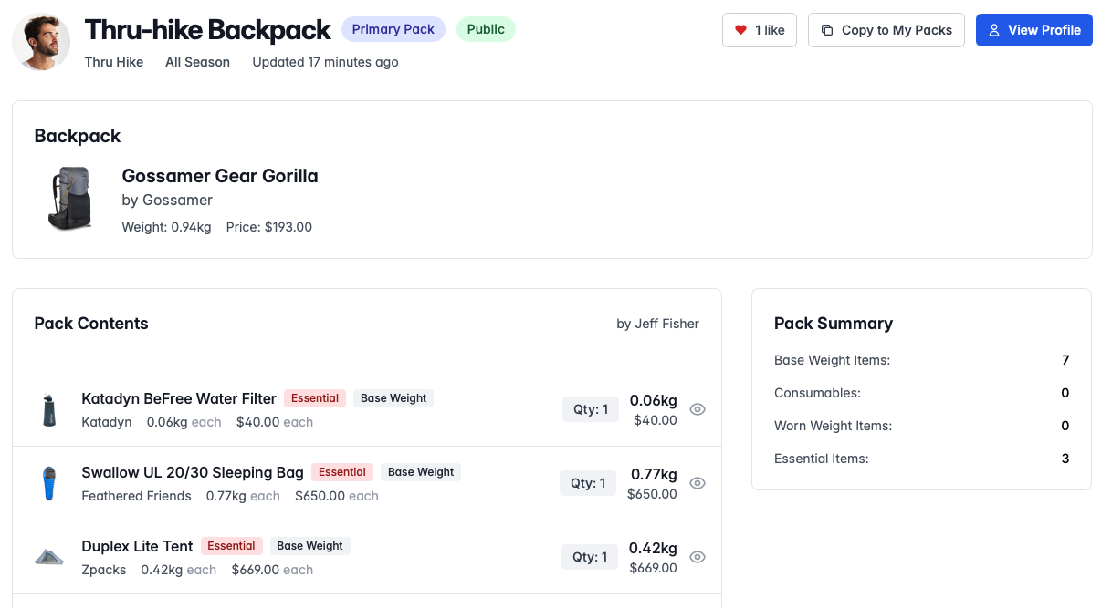Toggle visibility of the Duplex Lite Tent
1112x608 pixels.
click(698, 556)
